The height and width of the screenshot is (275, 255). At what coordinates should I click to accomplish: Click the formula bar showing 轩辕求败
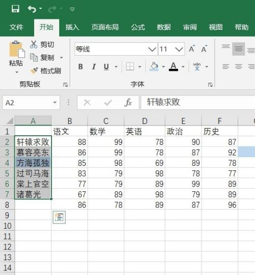coord(198,102)
